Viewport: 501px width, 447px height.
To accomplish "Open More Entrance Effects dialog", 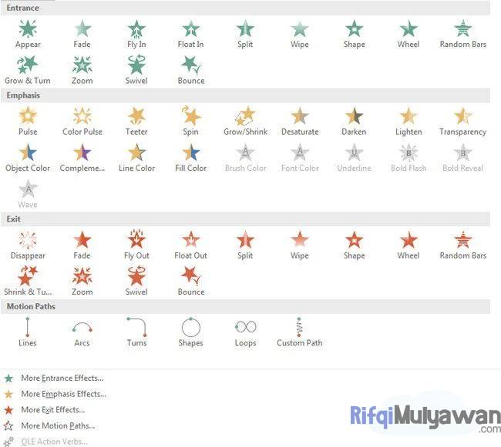I will pyautogui.click(x=62, y=379).
